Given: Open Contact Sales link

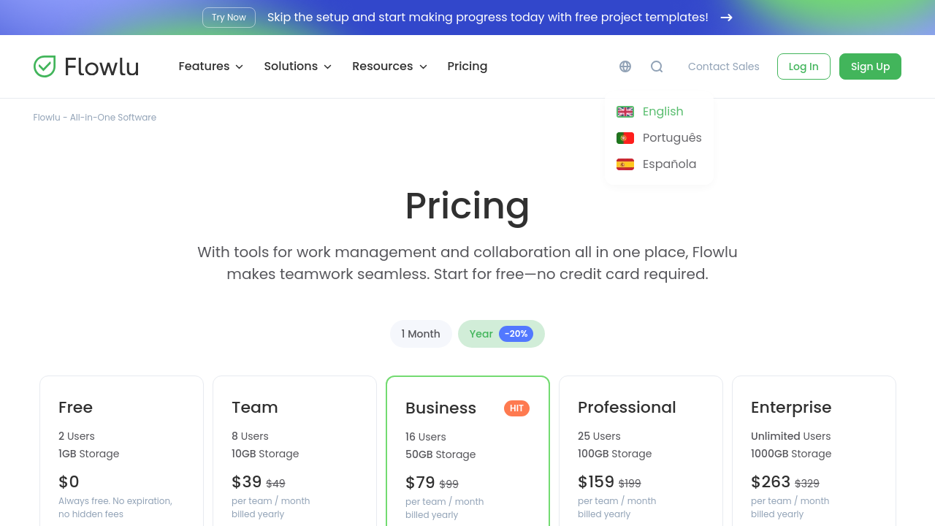Looking at the screenshot, I should pyautogui.click(x=723, y=66).
